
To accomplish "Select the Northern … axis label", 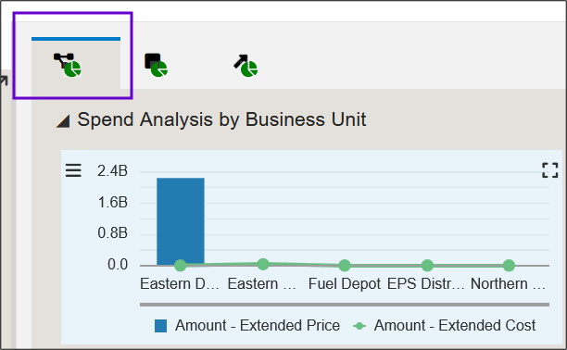I will coord(508,284).
